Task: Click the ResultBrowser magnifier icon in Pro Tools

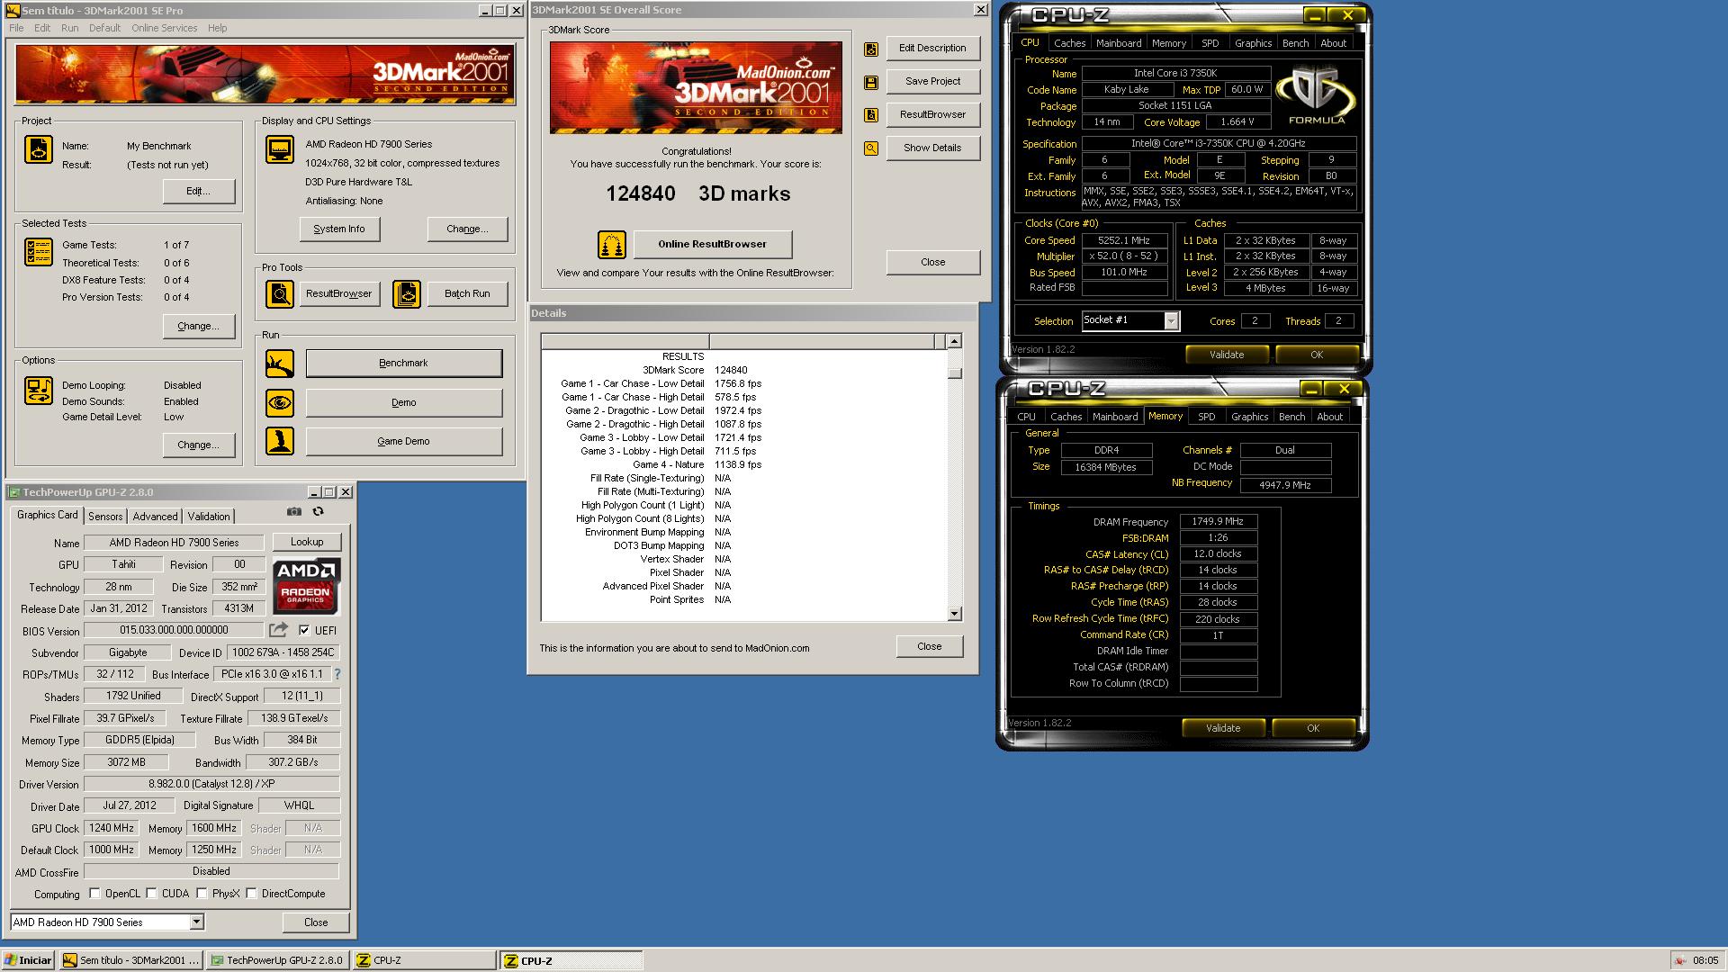Action: tap(280, 293)
